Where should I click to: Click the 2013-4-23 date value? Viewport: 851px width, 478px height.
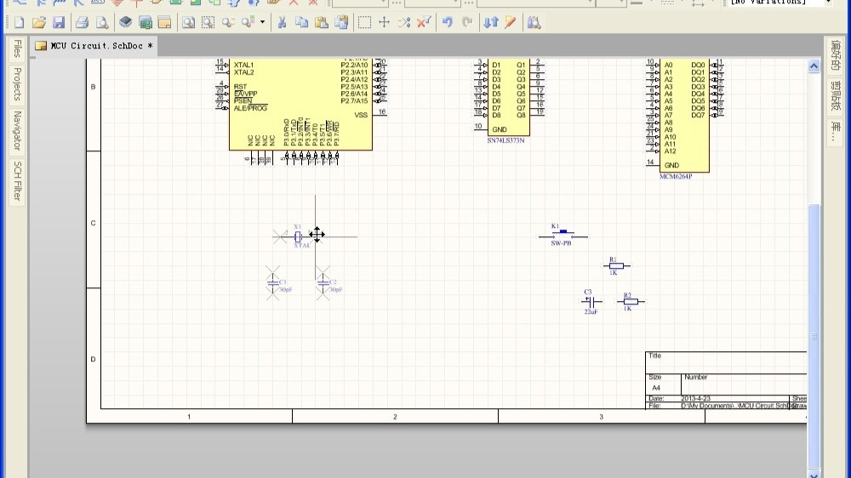[695, 398]
